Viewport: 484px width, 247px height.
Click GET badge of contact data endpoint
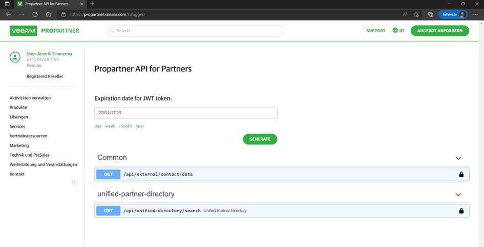[x=108, y=174]
